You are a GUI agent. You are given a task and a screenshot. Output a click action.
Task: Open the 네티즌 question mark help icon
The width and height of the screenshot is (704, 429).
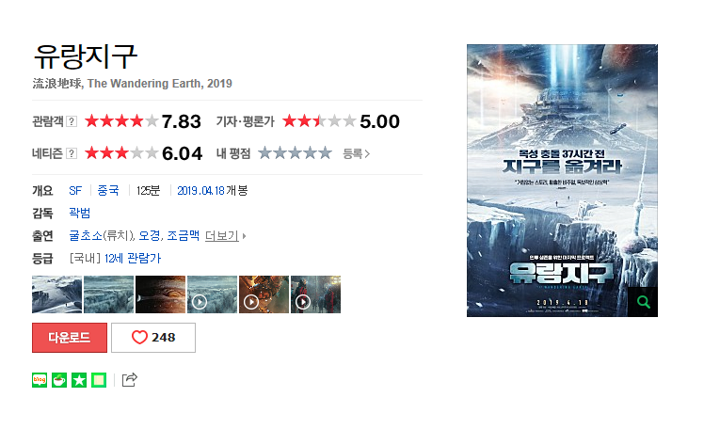coord(72,153)
